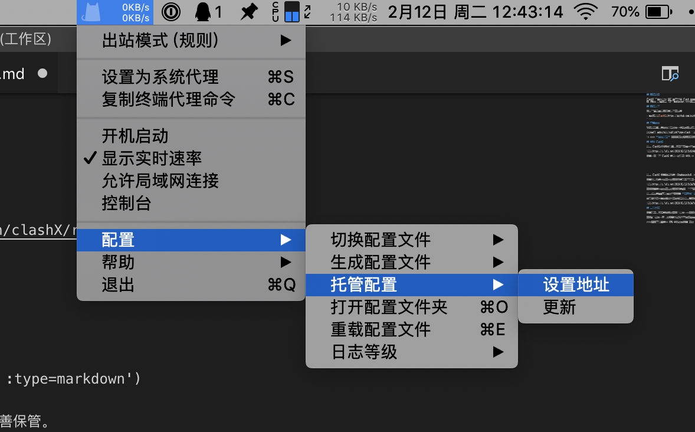Select 设置地址 in the submenu
Viewport: 695px width, 432px height.
tap(575, 285)
